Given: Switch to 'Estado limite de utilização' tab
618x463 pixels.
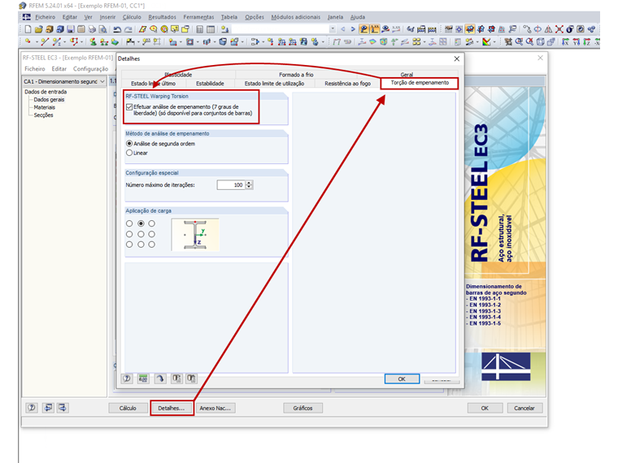Looking at the screenshot, I should point(274,84).
